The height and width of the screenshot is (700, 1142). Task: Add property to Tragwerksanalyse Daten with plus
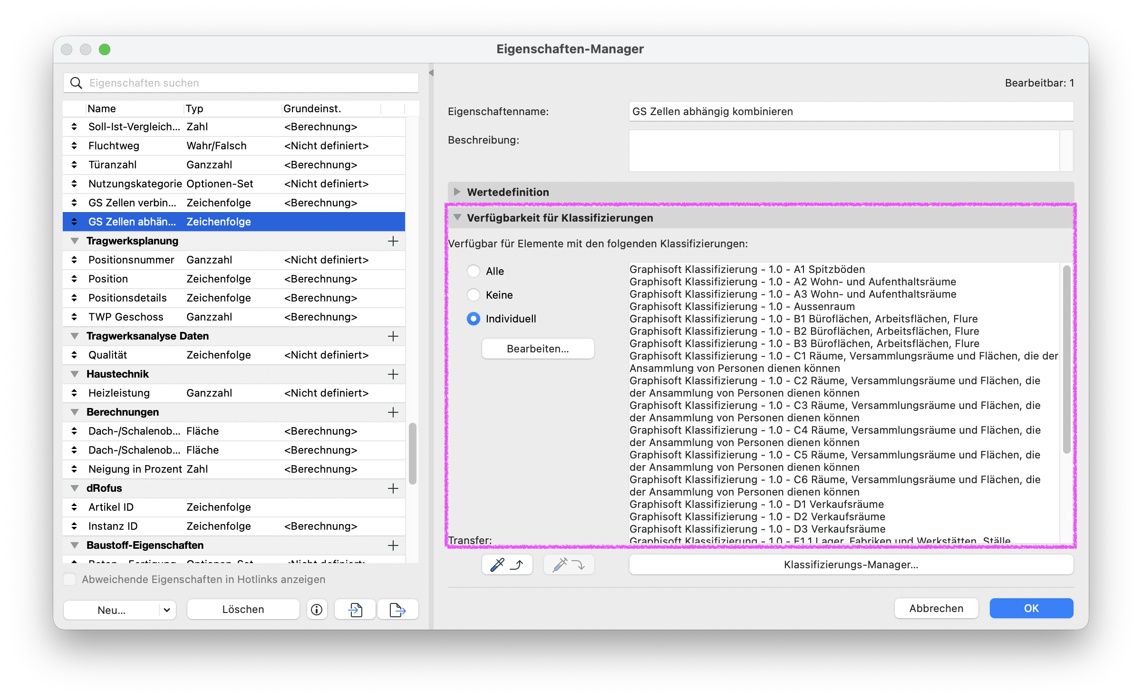pyautogui.click(x=393, y=336)
